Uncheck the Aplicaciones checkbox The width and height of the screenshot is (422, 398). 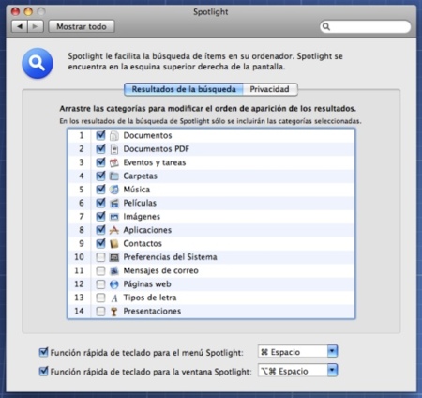click(x=100, y=230)
